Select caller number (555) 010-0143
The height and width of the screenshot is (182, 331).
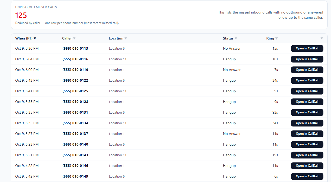point(75,155)
